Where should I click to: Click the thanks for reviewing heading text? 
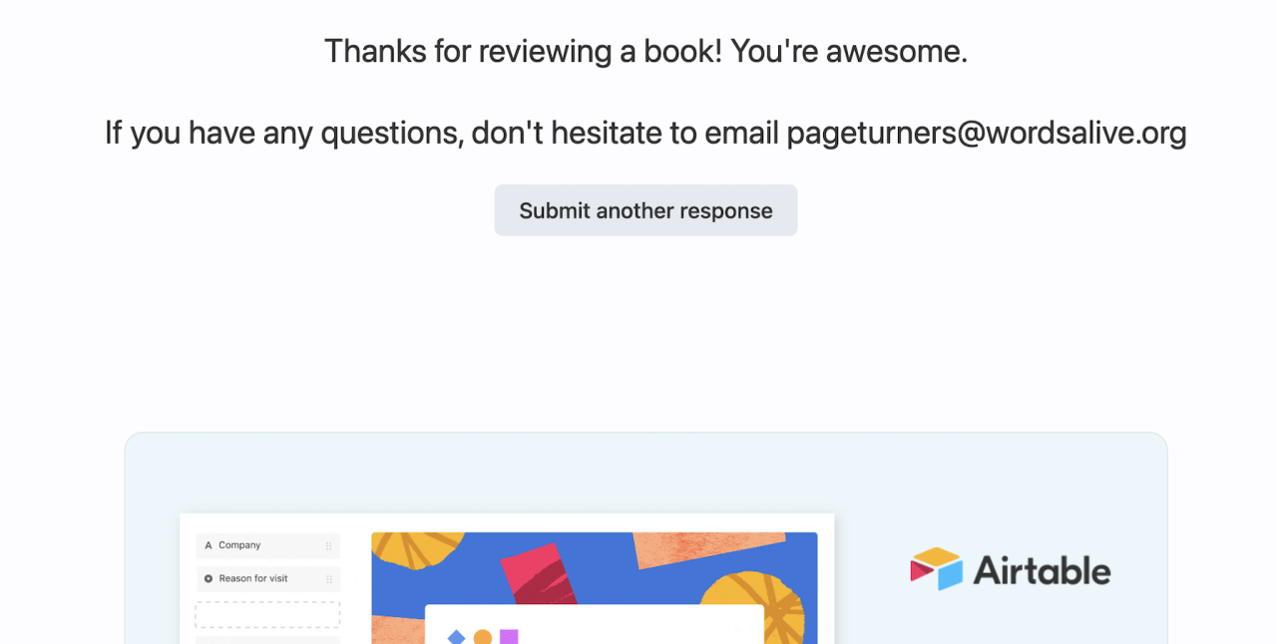tap(645, 51)
